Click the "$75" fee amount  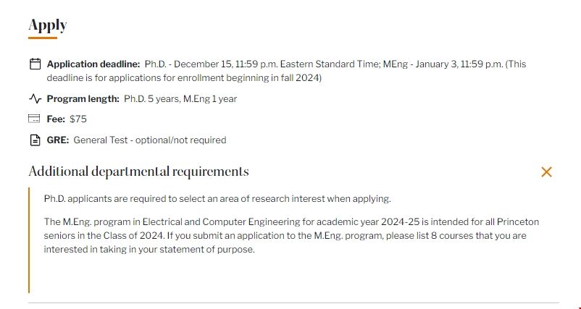[78, 119]
